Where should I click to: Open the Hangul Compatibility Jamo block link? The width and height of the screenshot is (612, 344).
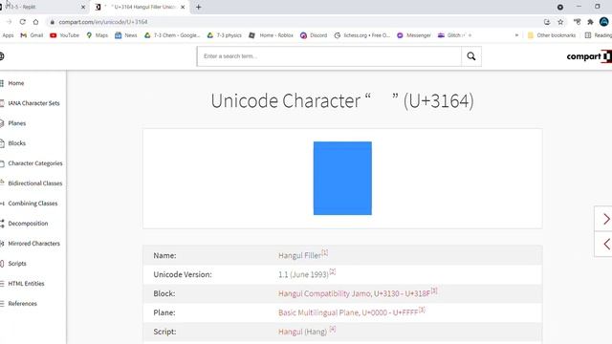pyautogui.click(x=354, y=293)
